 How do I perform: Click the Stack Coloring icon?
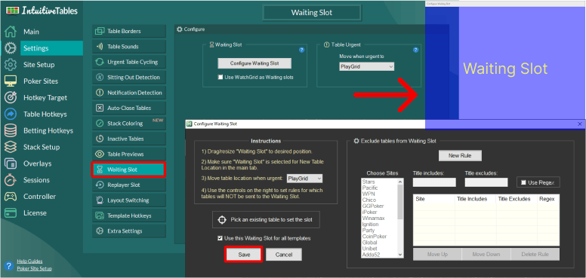(x=100, y=124)
